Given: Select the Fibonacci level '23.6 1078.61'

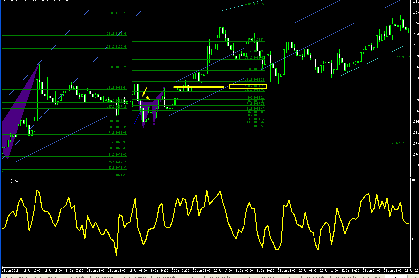Looking at the screenshot, I should (x=401, y=143).
